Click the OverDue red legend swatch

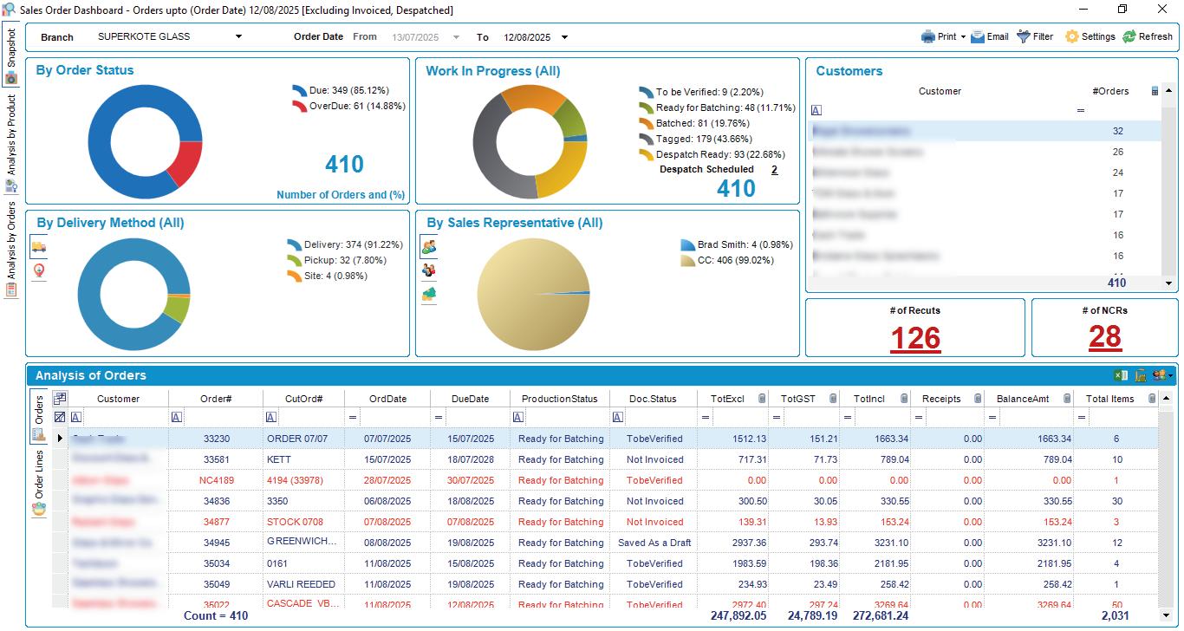point(299,106)
